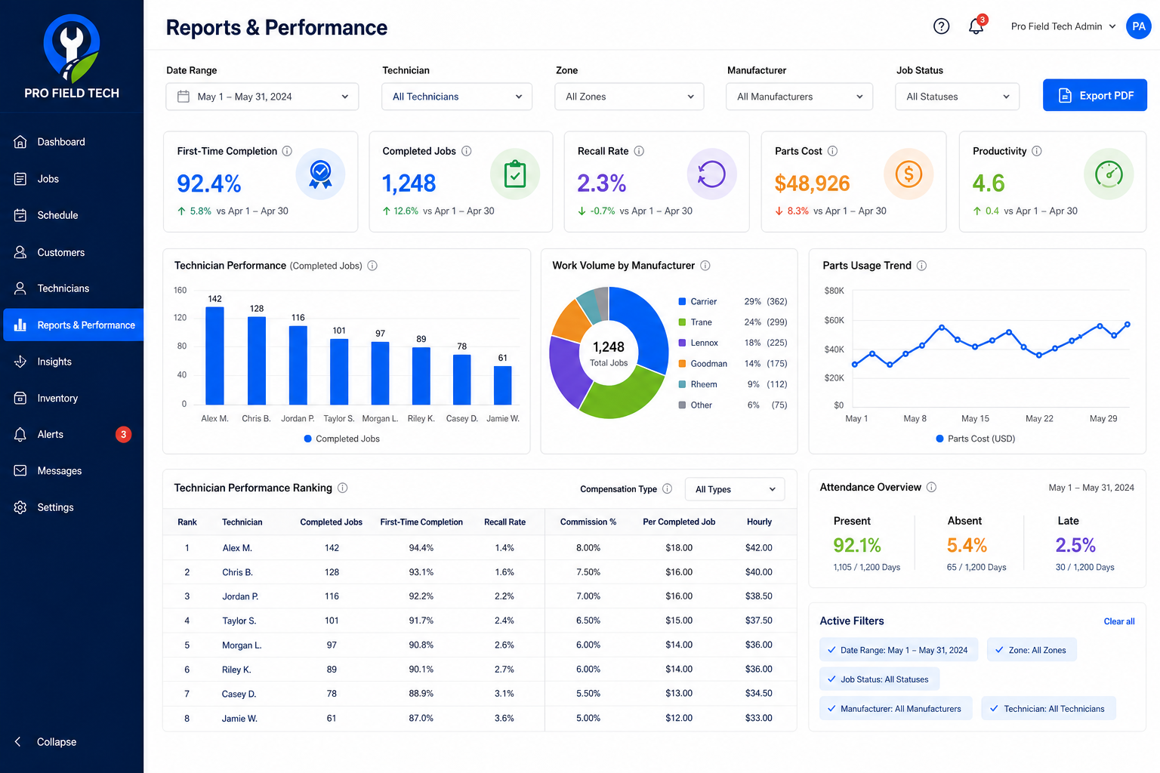Toggle the Job Status: All Statuses chip

click(879, 679)
